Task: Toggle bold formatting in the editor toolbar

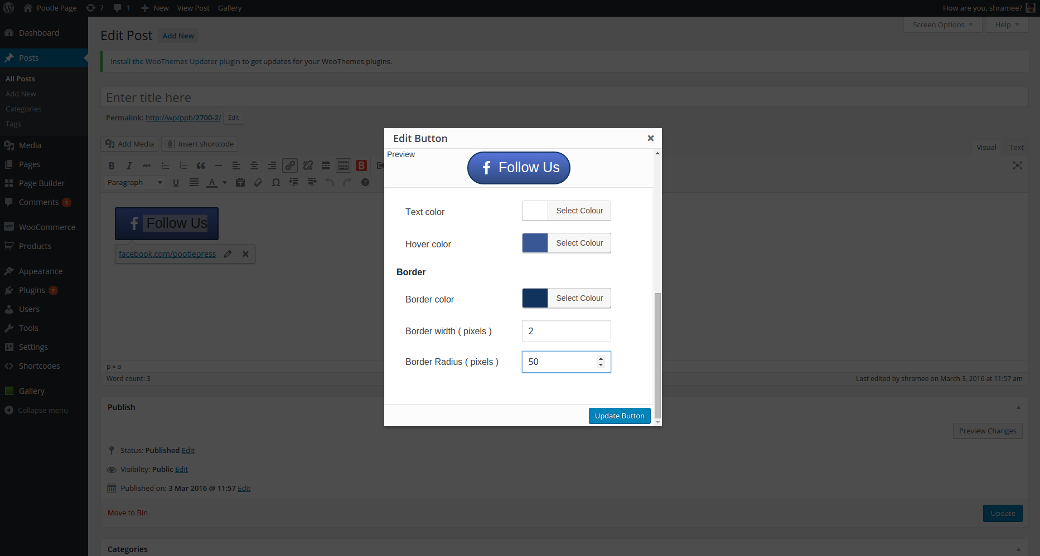Action: (112, 165)
